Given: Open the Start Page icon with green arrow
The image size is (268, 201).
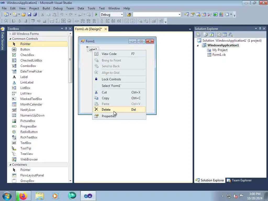Looking at the screenshot, I should (215, 15).
